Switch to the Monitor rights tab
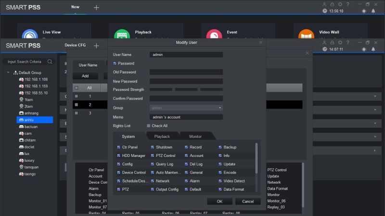The image size is (385, 216). pyautogui.click(x=195, y=137)
